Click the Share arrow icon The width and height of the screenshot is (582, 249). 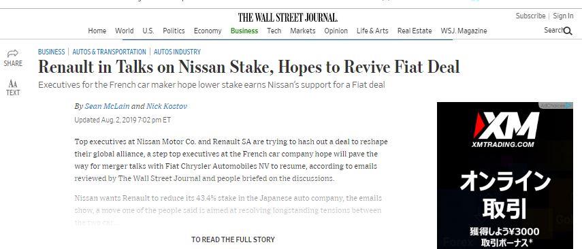click(x=13, y=54)
